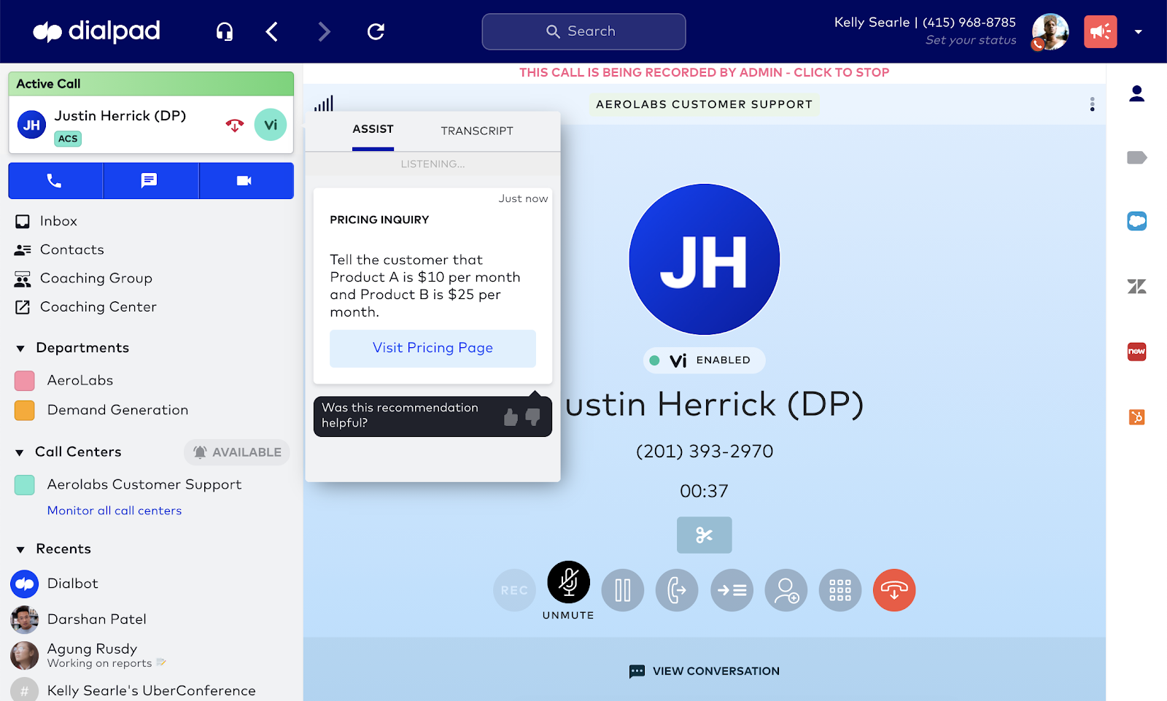
Task: Click the blue video camera button
Action: (246, 180)
